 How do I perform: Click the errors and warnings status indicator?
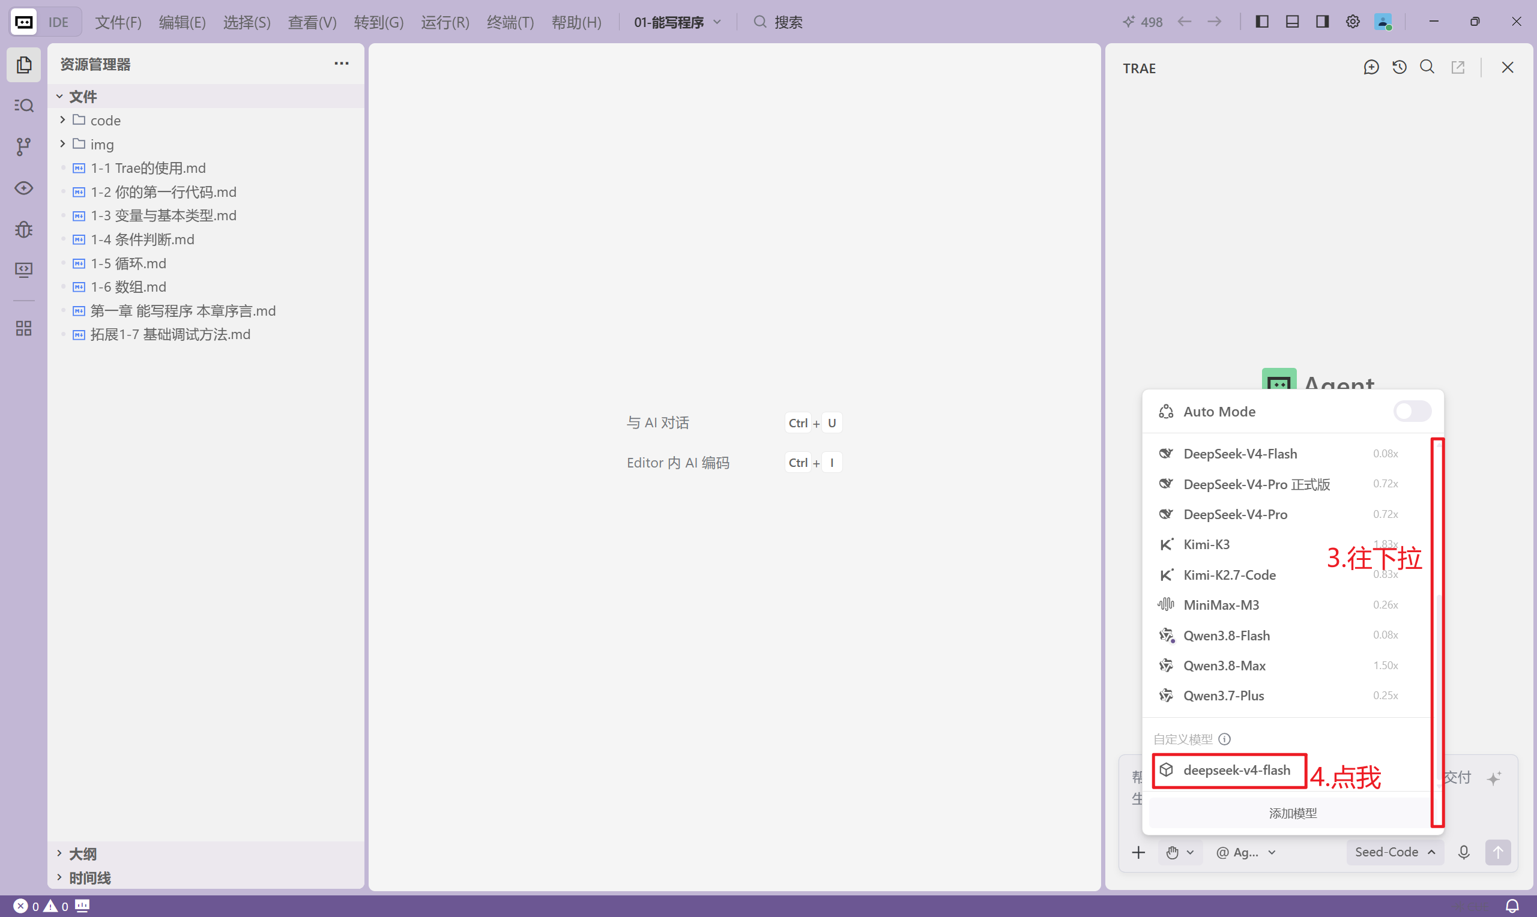click(41, 906)
